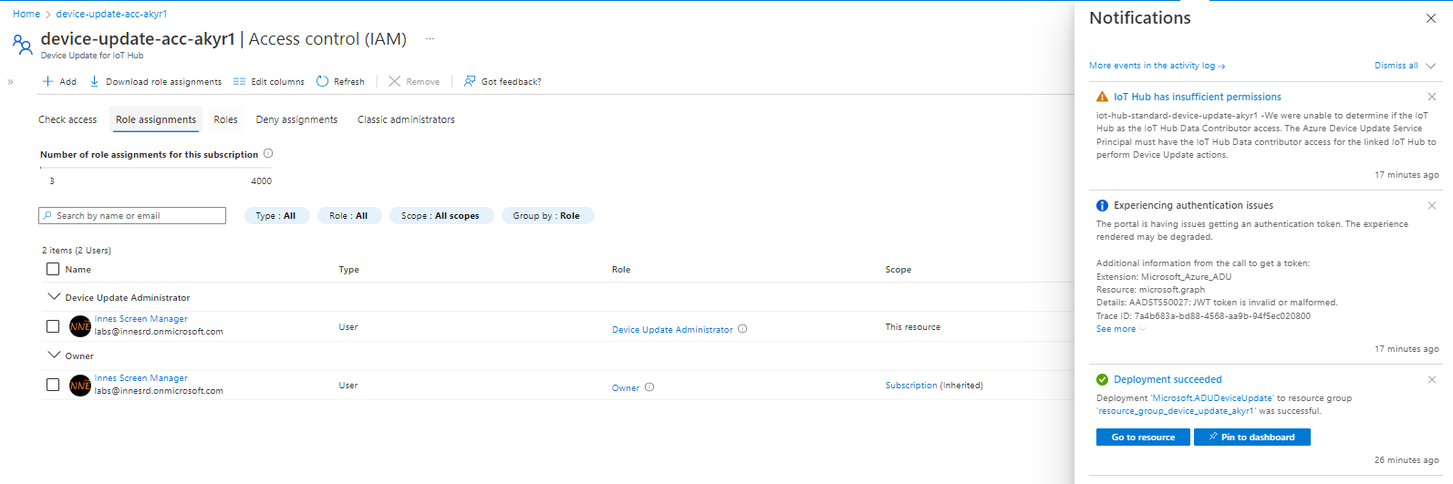The height and width of the screenshot is (484, 1453).
Task: Open the more options ellipsis beside title
Action: (430, 39)
